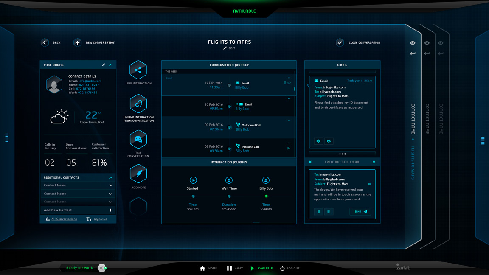Select the Add Note icon

pos(138,173)
